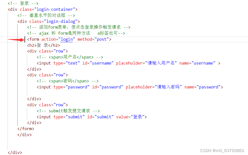
Task: Click the "login" action link in form tag
Action: pyautogui.click(x=67, y=39)
